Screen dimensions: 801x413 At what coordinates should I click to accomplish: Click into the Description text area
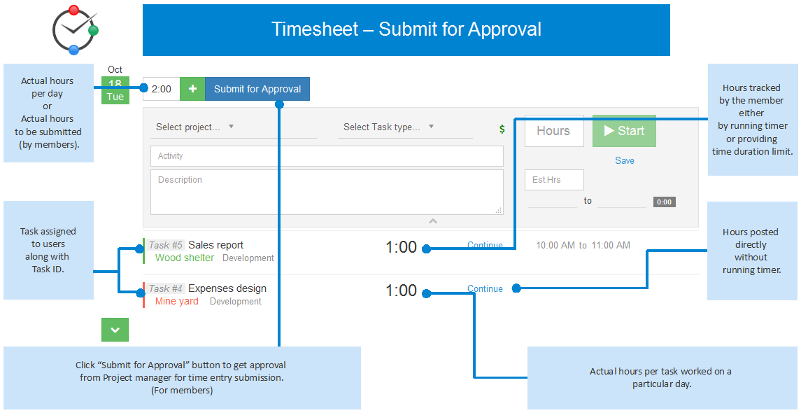[x=327, y=192]
